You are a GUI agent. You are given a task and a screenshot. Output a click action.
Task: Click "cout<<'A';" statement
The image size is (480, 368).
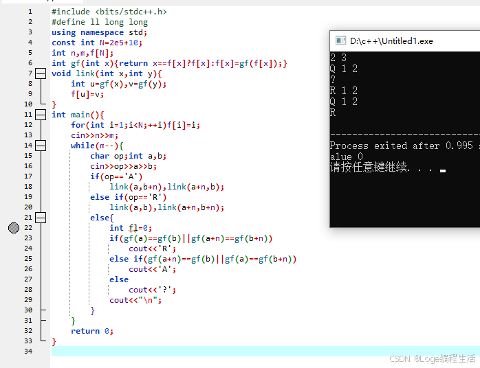tap(153, 269)
